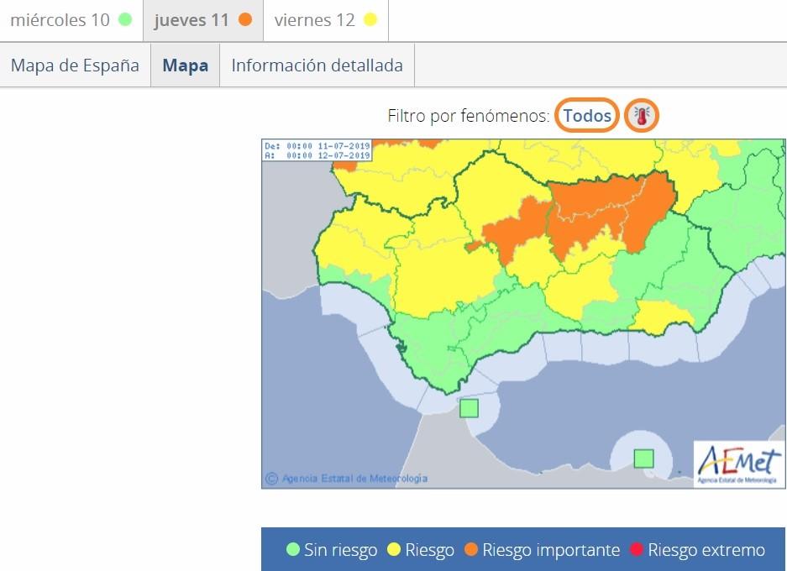The width and height of the screenshot is (787, 571).
Task: Select the green square marker near Ceuta
Action: click(x=471, y=407)
